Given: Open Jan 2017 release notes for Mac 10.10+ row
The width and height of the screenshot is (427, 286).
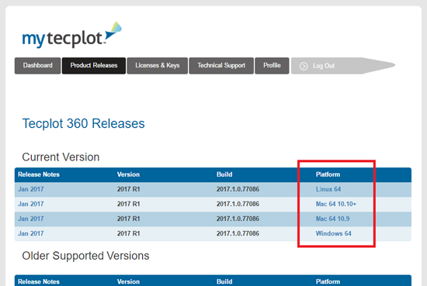Looking at the screenshot, I should click(x=31, y=204).
